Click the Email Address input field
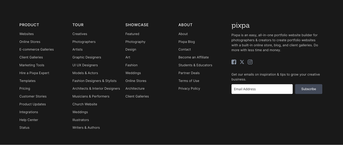Viewport: 343px width, 145px height. 262,89
